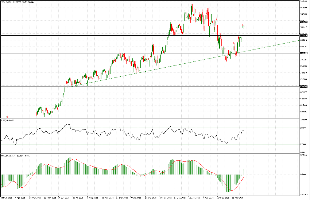
Task: Click the price label tag on the top horizontal line
Action: [302, 22]
